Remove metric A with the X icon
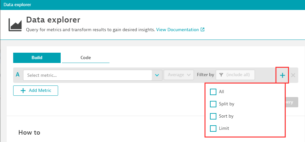305x142 pixels. pyautogui.click(x=293, y=75)
